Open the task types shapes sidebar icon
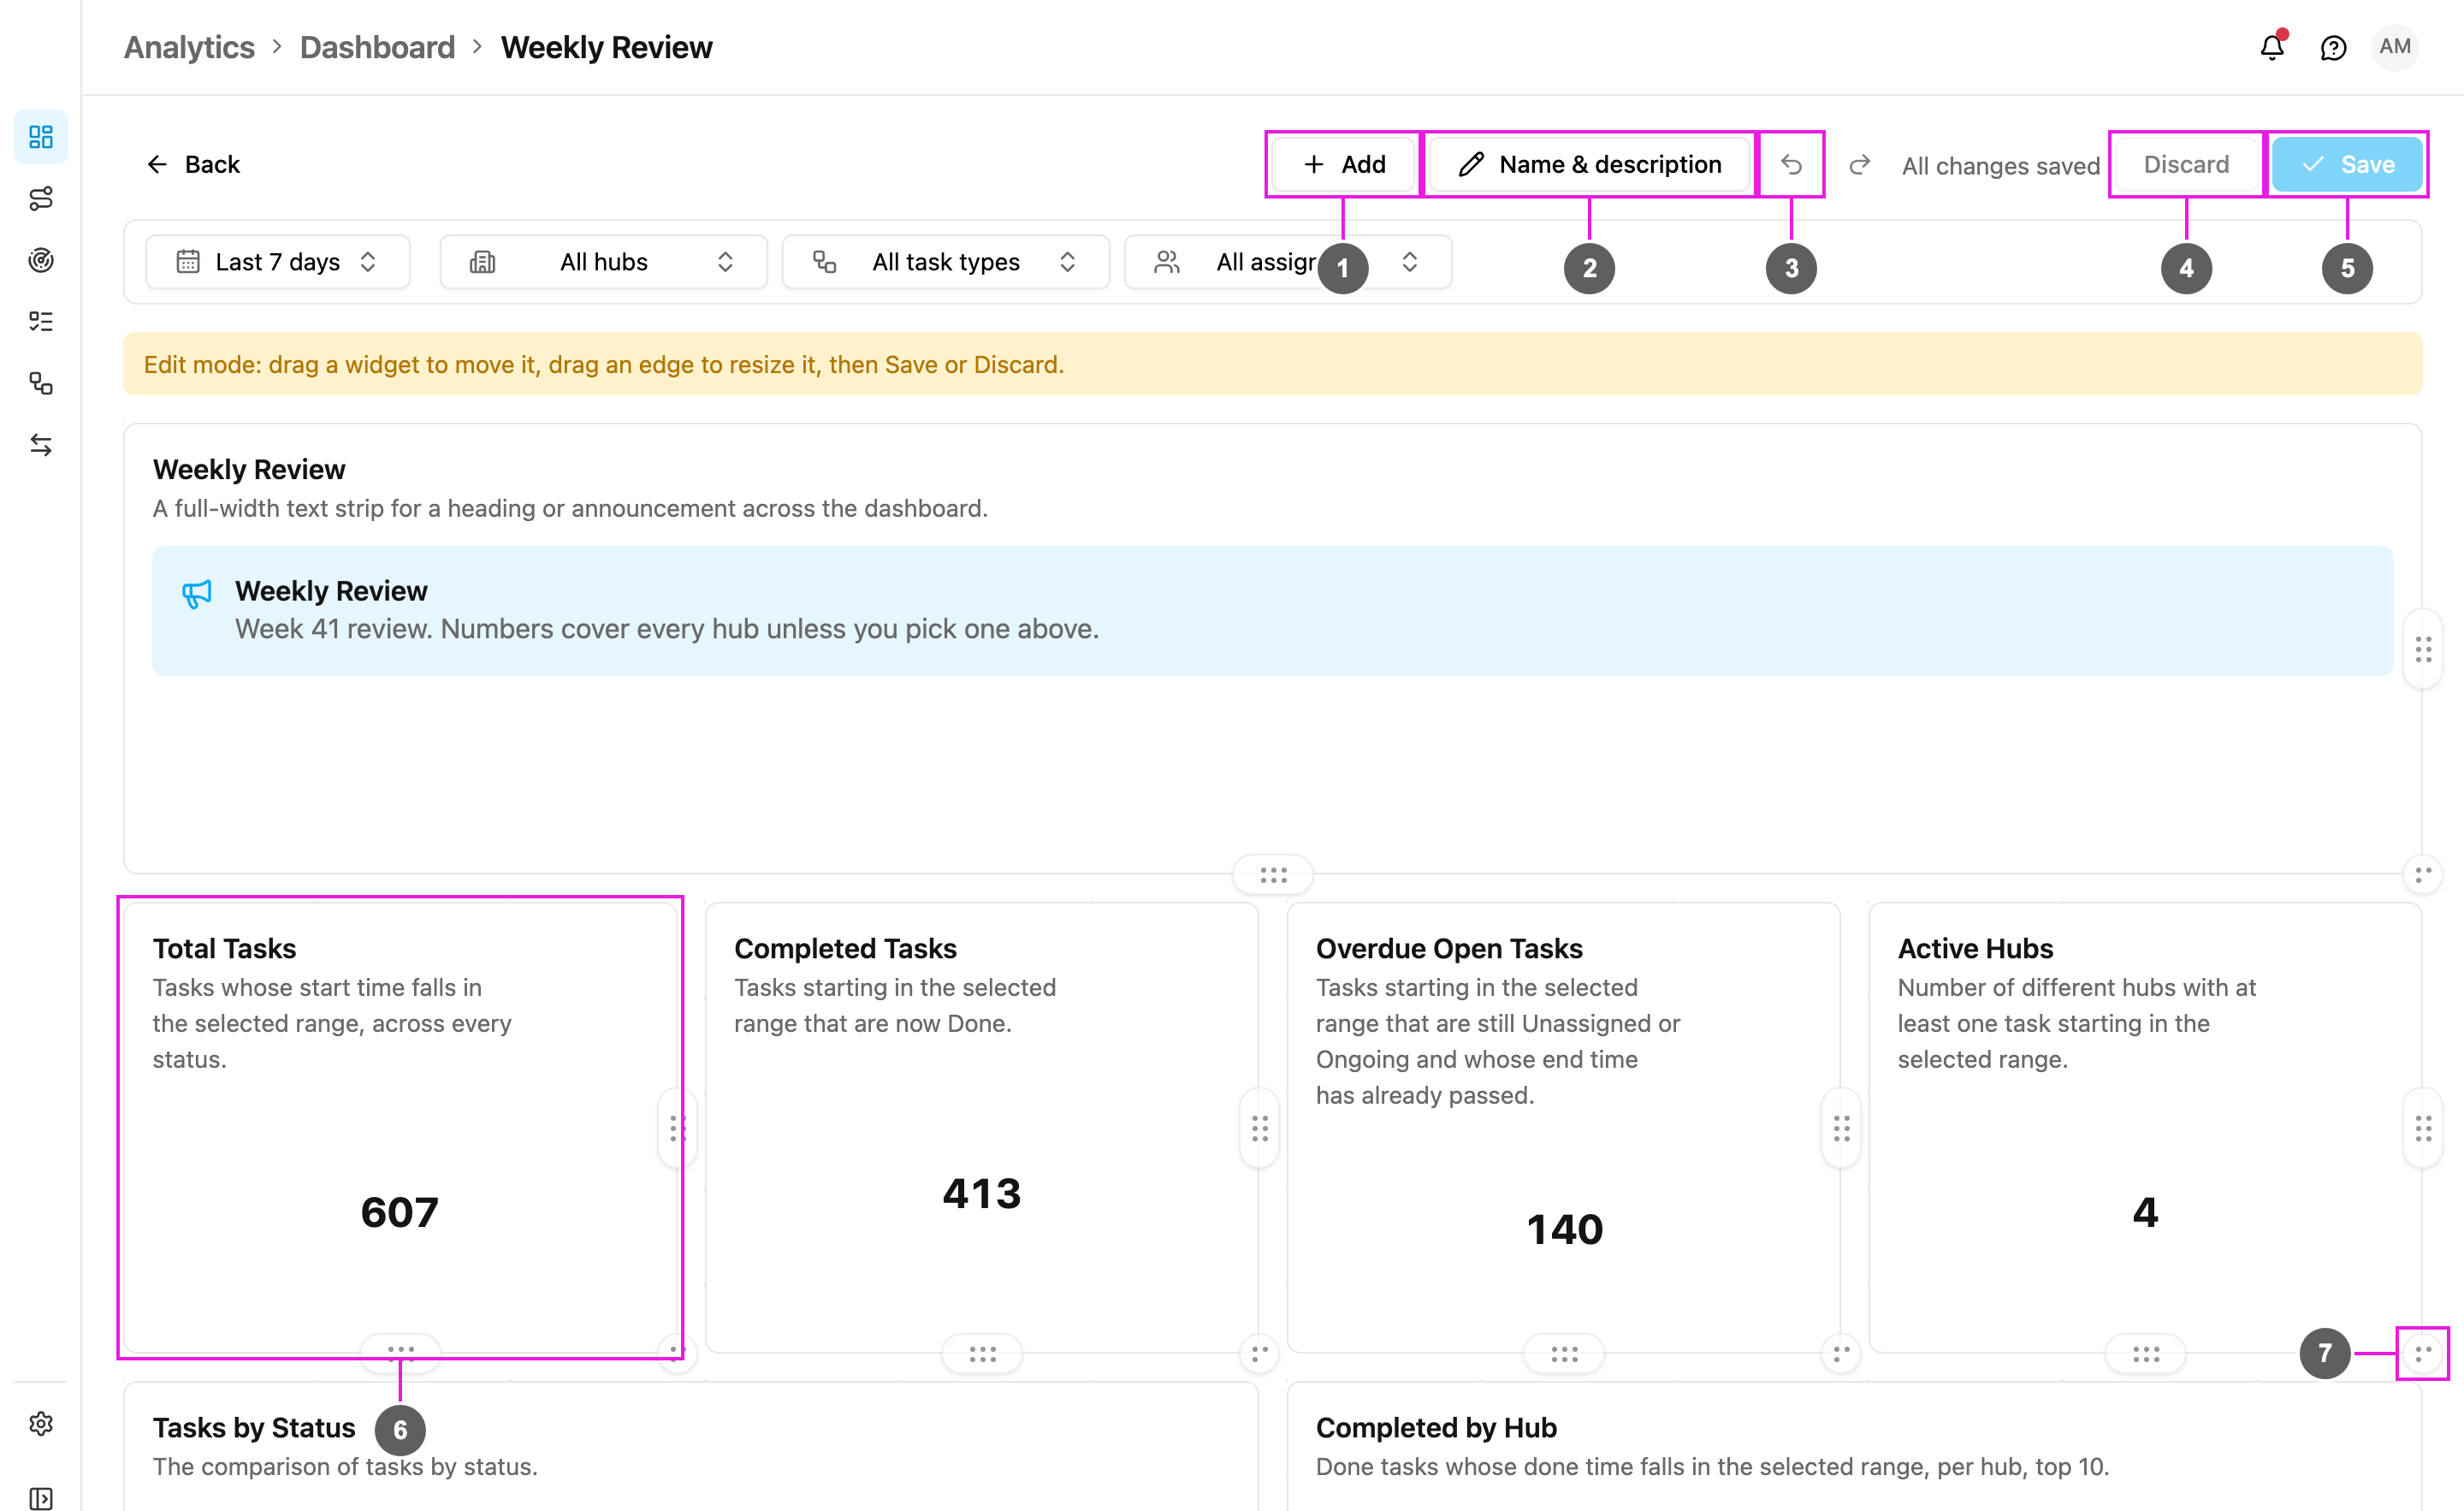The image size is (2464, 1511). click(x=41, y=383)
